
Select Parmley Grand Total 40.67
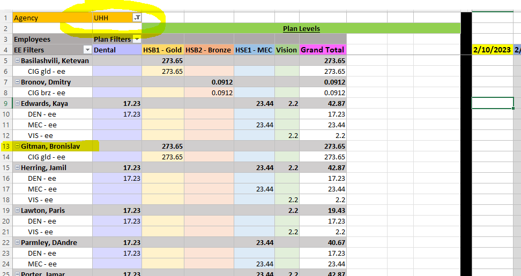point(323,242)
